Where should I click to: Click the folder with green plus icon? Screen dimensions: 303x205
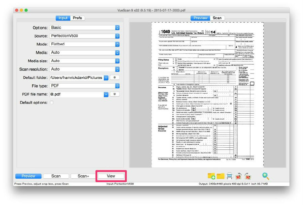(x=211, y=176)
